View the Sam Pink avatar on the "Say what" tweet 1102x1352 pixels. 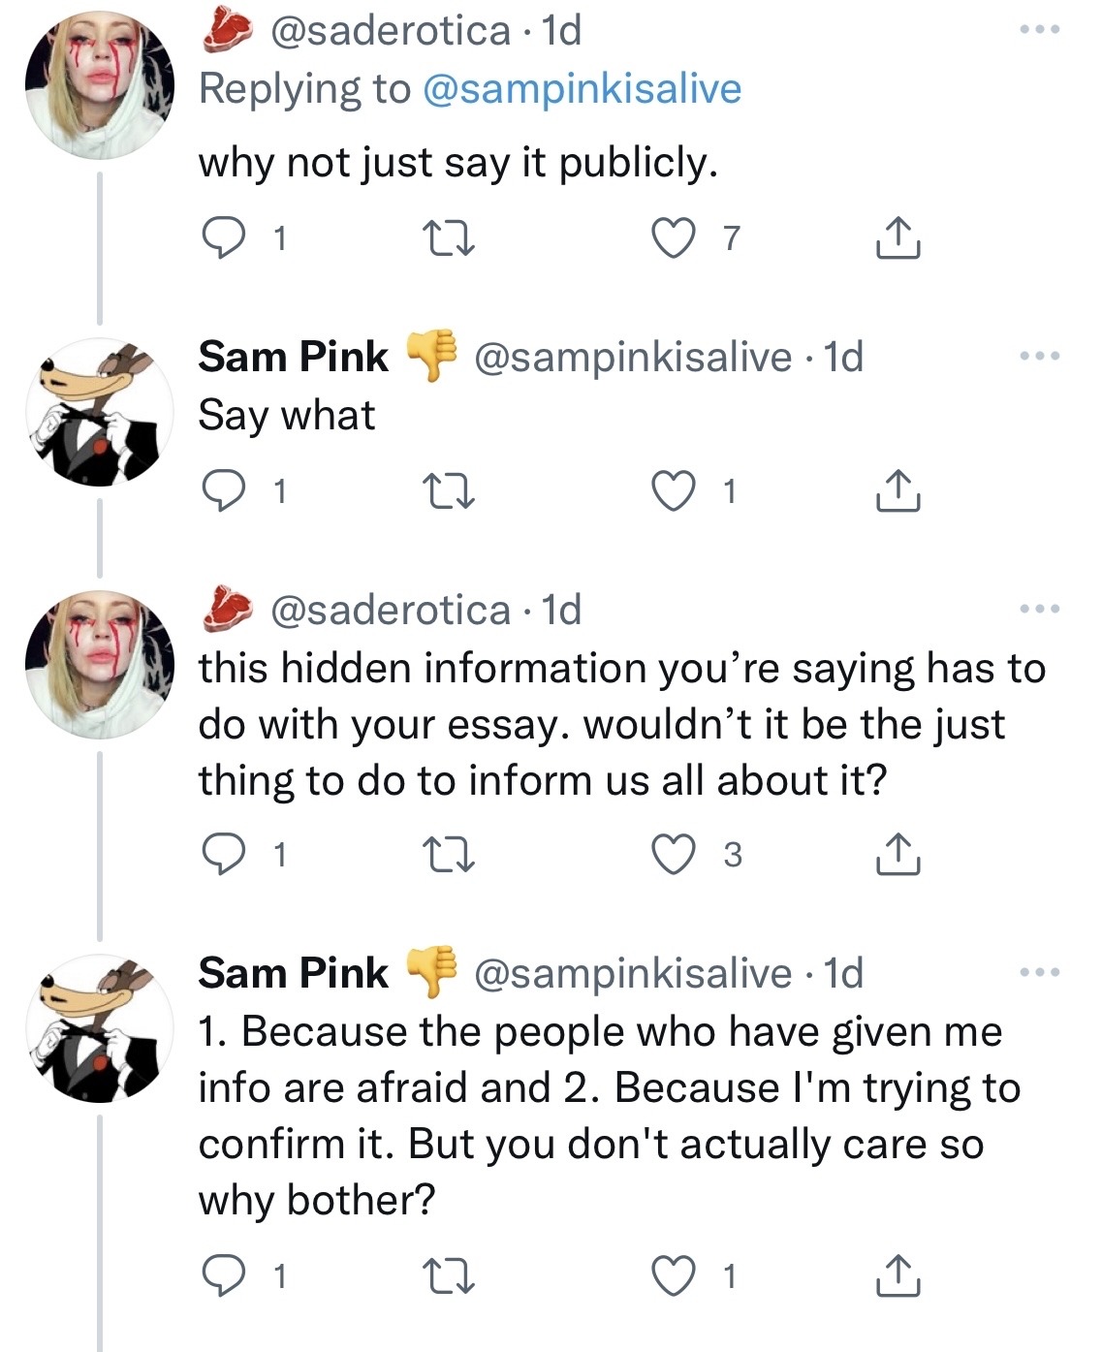[99, 411]
